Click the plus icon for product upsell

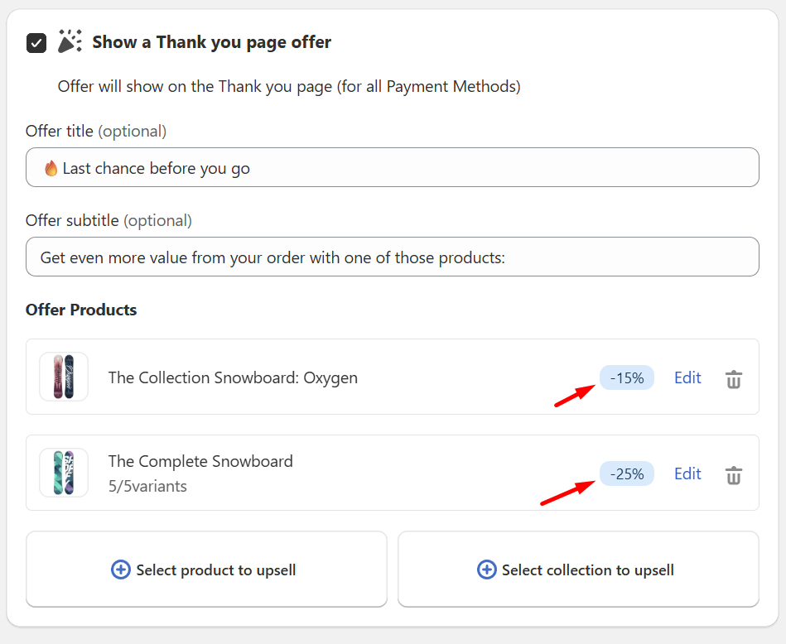(121, 570)
